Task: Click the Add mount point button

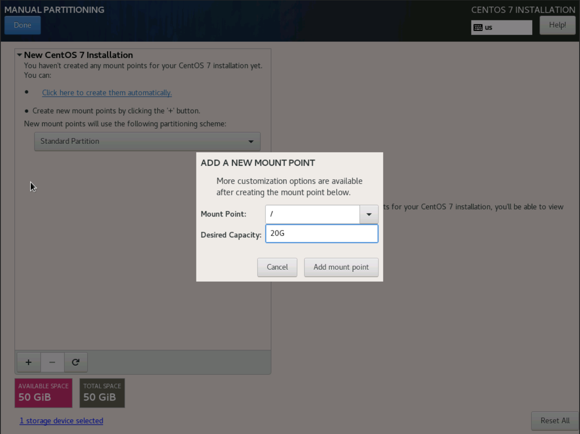Action: (341, 267)
